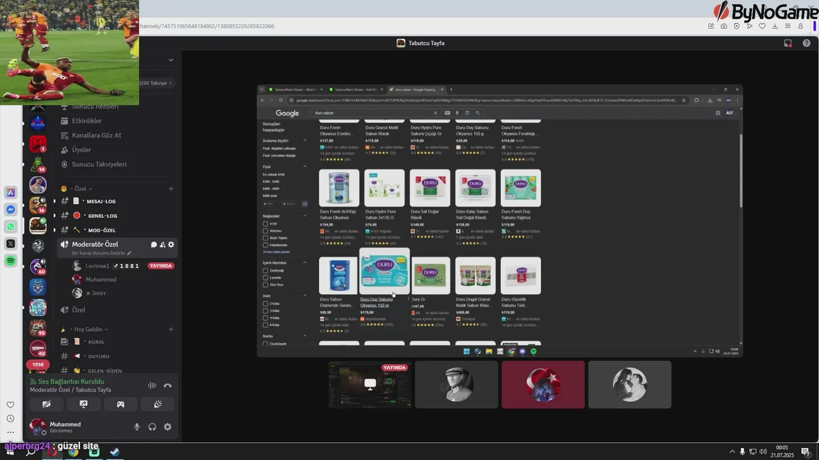Edit Moderatör Özel channel settings gear

(x=171, y=245)
